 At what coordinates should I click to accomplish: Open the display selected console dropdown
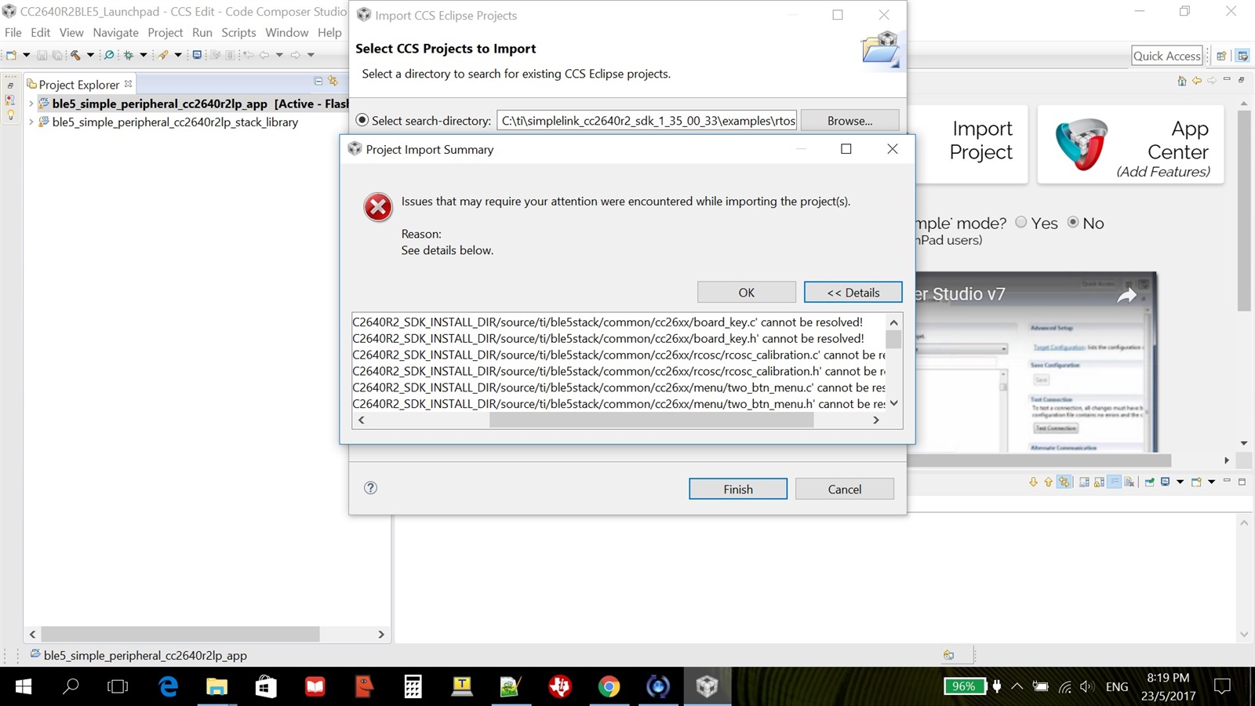[x=1180, y=482]
